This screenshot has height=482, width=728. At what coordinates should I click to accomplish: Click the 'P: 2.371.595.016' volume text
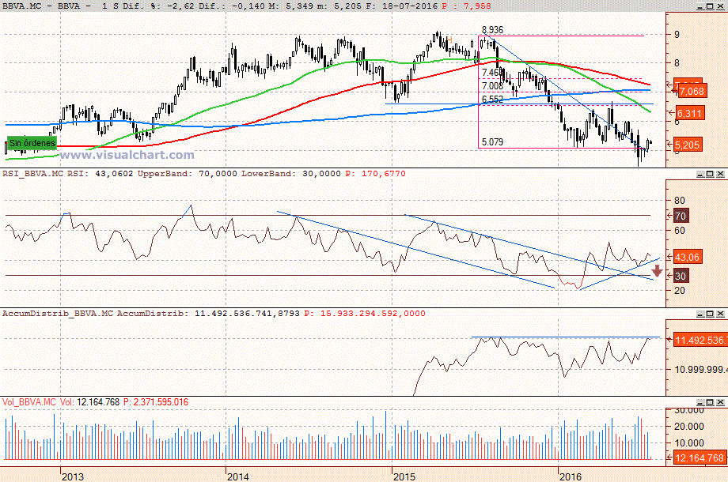156,402
